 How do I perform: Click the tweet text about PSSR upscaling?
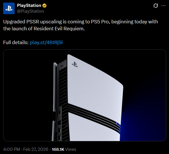click(81, 25)
